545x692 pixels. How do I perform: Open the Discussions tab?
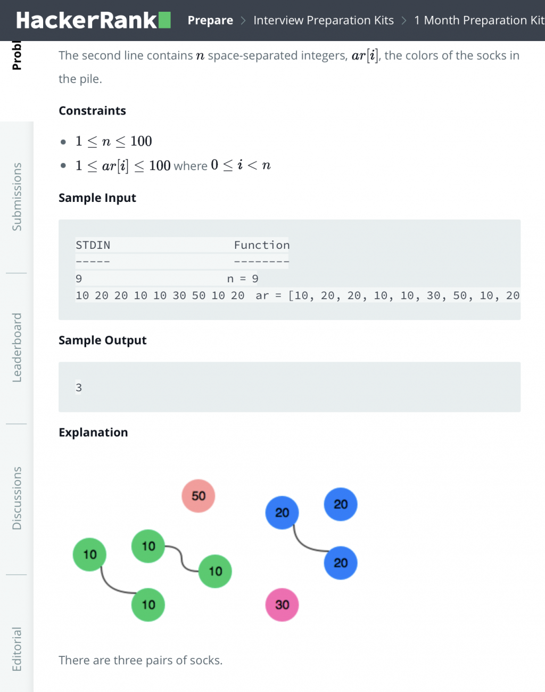16,498
